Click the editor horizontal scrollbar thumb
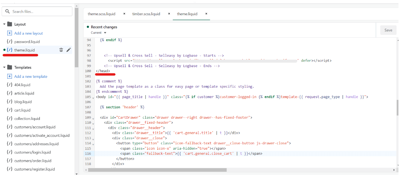Image resolution: width=400 pixels, height=178 pixels. point(157,170)
